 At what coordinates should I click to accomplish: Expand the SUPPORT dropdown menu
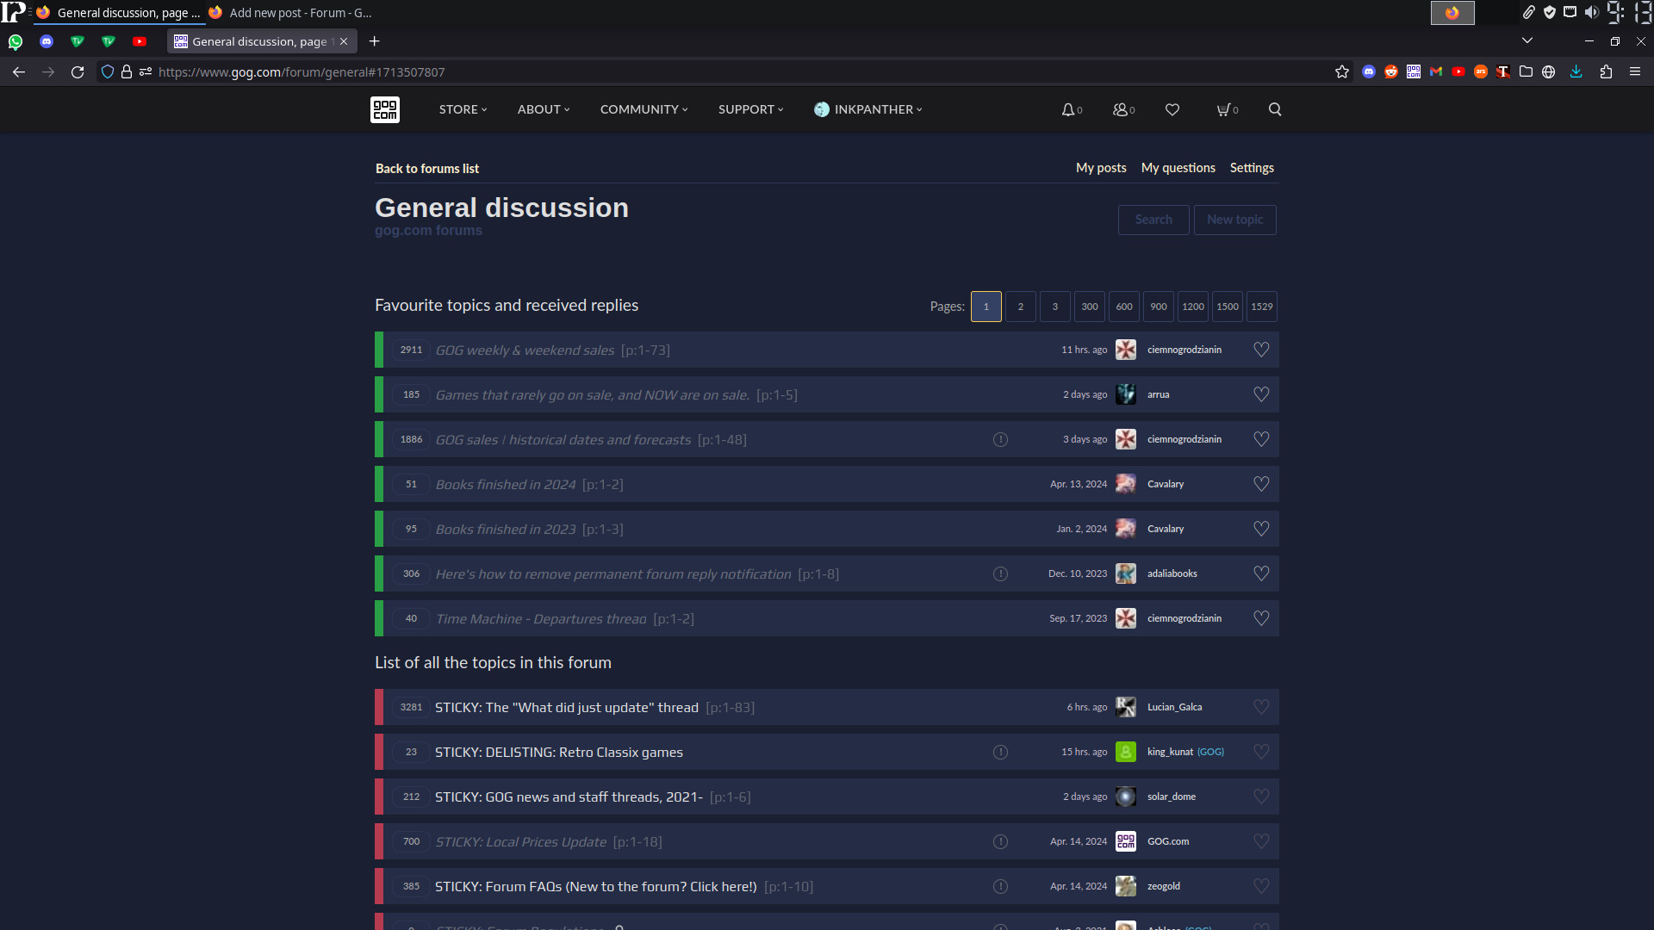750,109
